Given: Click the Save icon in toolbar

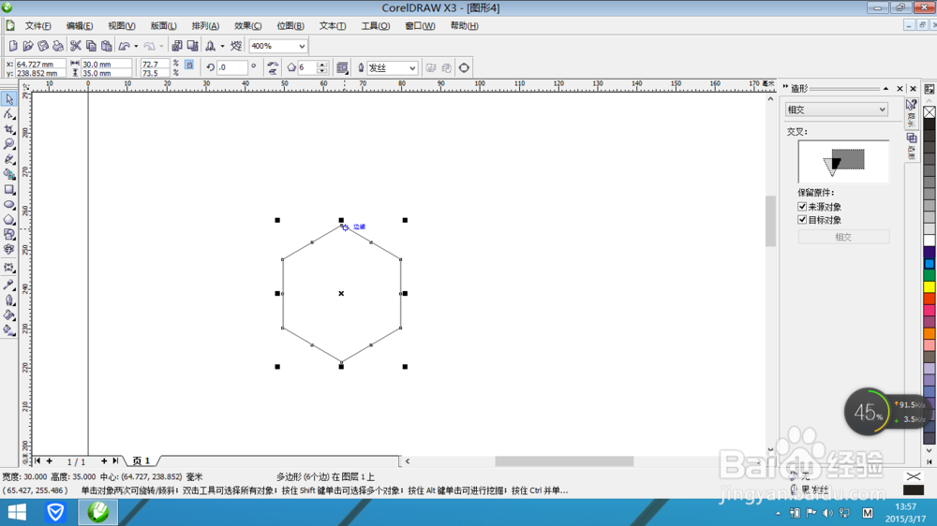Looking at the screenshot, I should click(x=43, y=46).
